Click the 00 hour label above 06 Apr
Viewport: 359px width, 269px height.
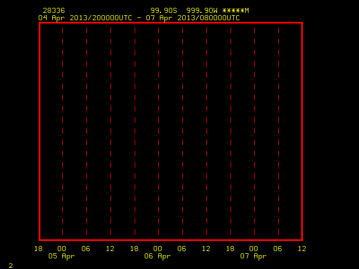158,249
